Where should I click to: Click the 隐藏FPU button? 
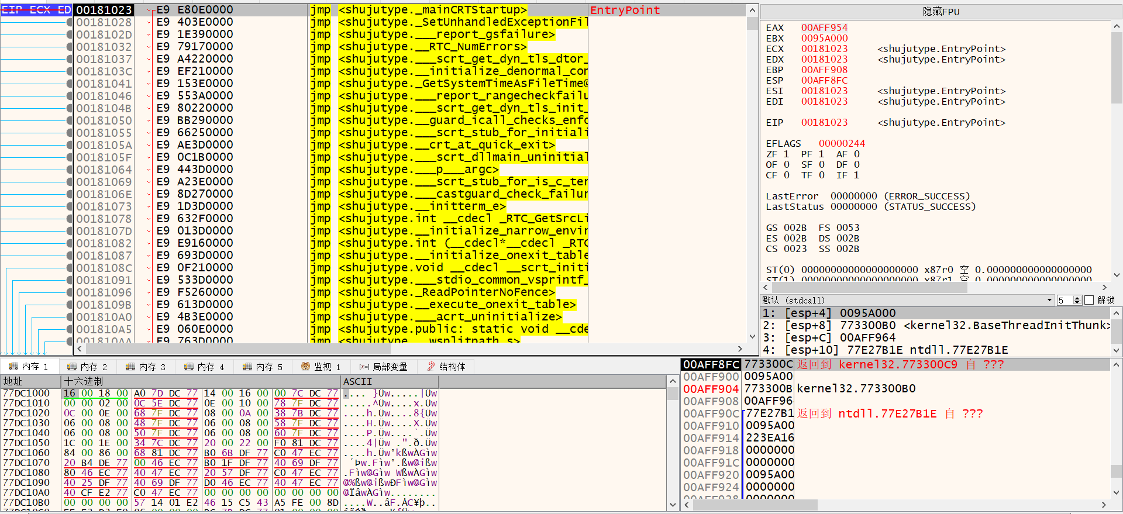[x=941, y=12]
